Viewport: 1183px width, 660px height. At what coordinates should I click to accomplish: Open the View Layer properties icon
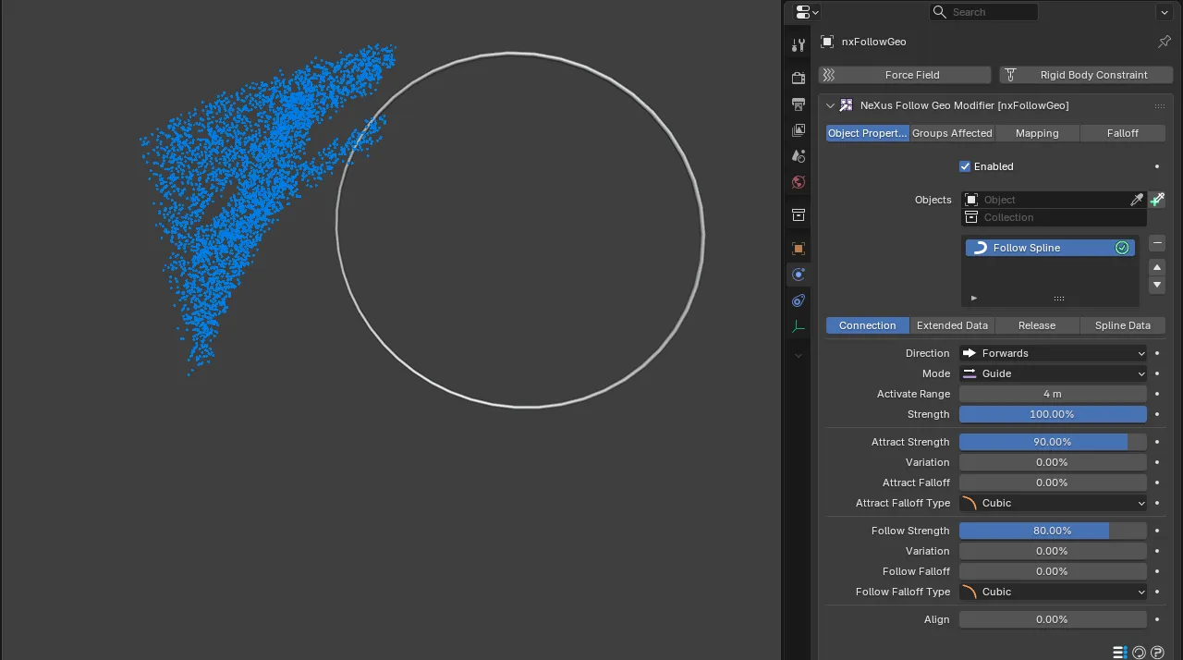799,130
